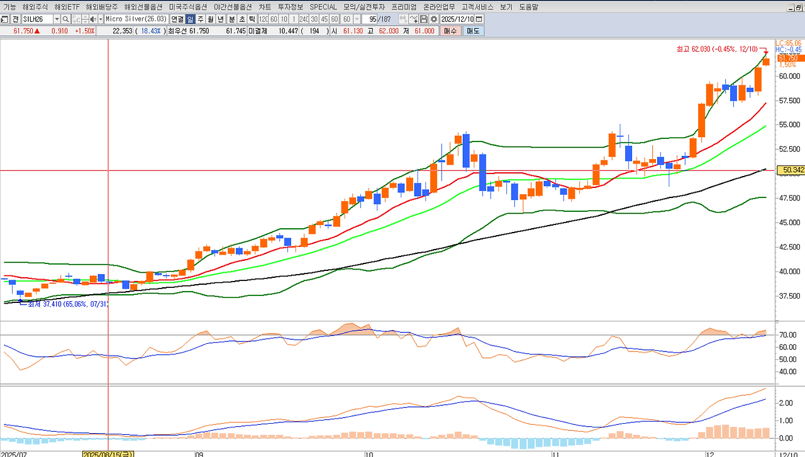Switch to the 분 minute chart period

pyautogui.click(x=231, y=19)
